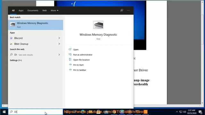Open the network status tray icon

coord(181,112)
